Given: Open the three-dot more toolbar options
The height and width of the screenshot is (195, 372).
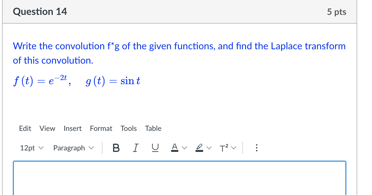Looking at the screenshot, I should click(257, 148).
